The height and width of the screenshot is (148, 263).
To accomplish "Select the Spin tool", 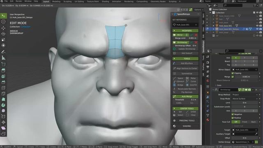I will coord(3,105).
